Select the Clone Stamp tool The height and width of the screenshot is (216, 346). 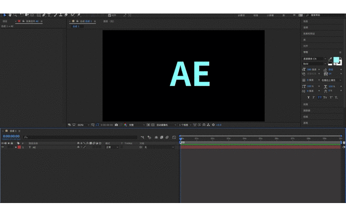coord(61,15)
